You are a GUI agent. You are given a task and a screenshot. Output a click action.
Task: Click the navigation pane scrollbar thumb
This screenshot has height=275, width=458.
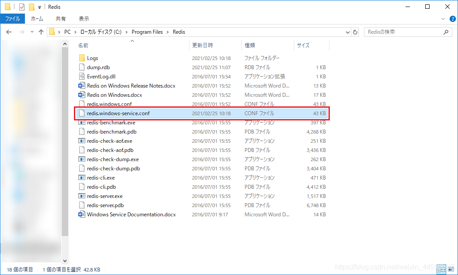point(65,141)
